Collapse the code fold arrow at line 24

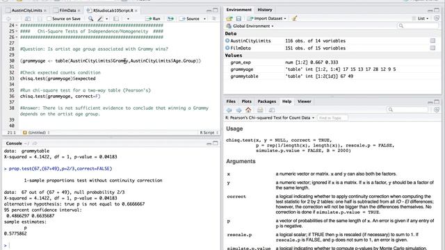click(x=17, y=25)
